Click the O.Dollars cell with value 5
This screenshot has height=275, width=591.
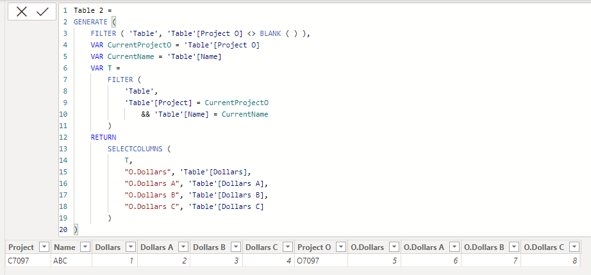(374, 260)
